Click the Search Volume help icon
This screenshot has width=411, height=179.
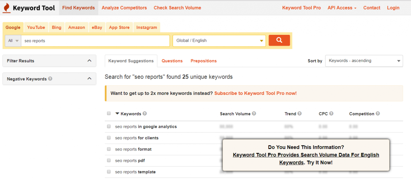click(x=254, y=114)
